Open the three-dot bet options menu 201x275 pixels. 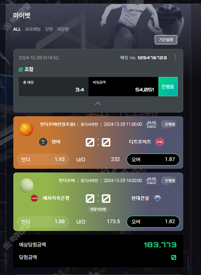175,57
